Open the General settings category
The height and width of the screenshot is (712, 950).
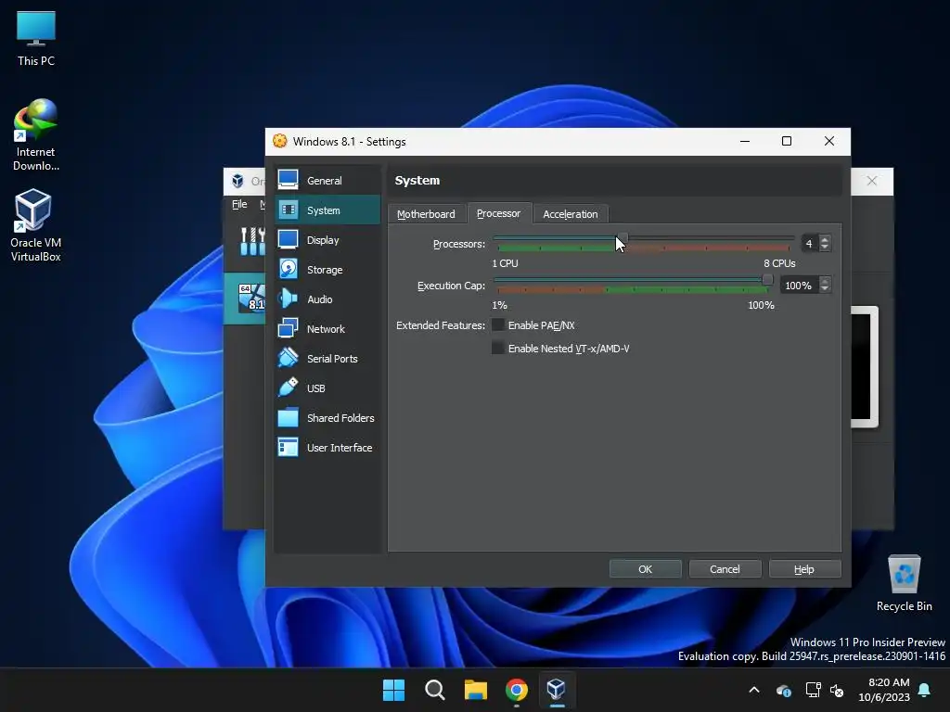tap(327, 181)
